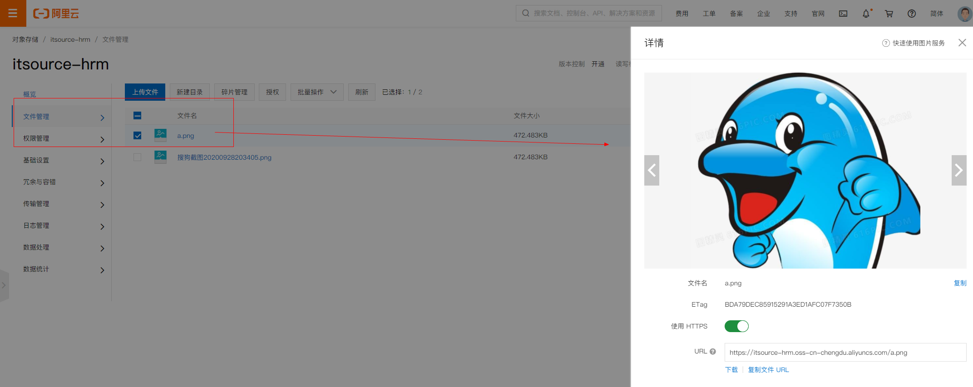This screenshot has height=387, width=973.
Task: Click 开通 version control link
Action: [598, 64]
